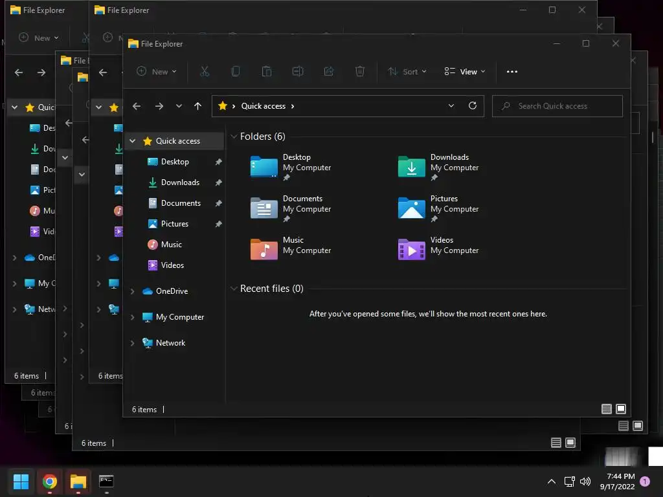
Task: Click the Share icon in front toolbar
Action: pyautogui.click(x=328, y=71)
